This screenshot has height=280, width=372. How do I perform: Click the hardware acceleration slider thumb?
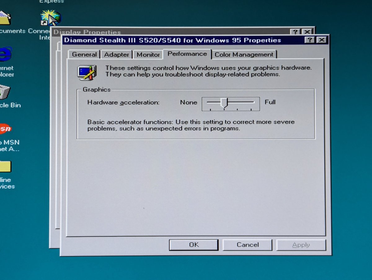224,103
